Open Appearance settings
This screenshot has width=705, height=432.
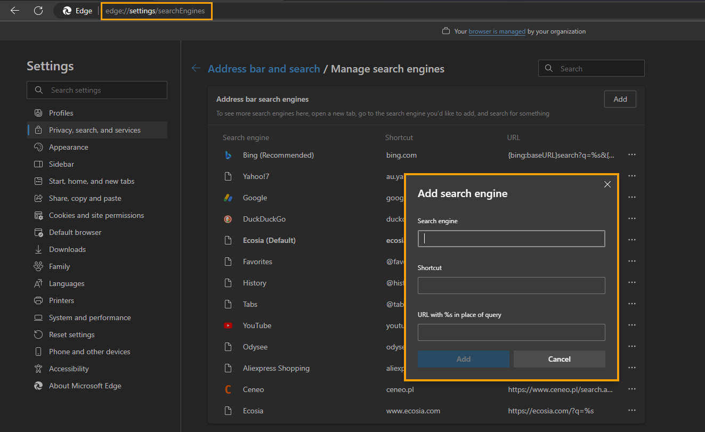(x=97, y=147)
